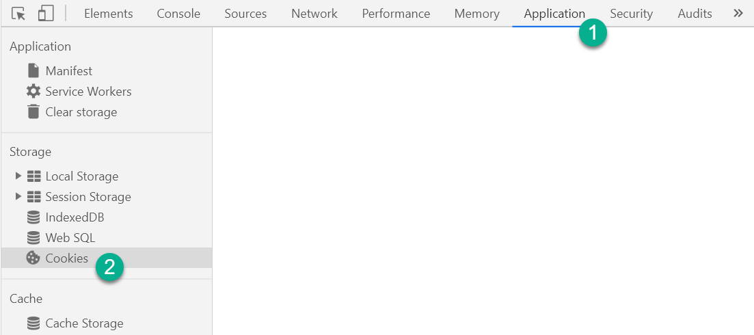Click the Clear storage trash icon
The height and width of the screenshot is (335, 754).
(x=33, y=112)
